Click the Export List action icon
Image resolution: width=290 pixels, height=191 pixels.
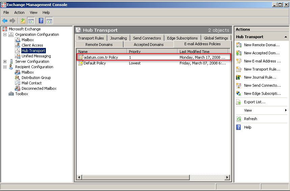coord(239,102)
